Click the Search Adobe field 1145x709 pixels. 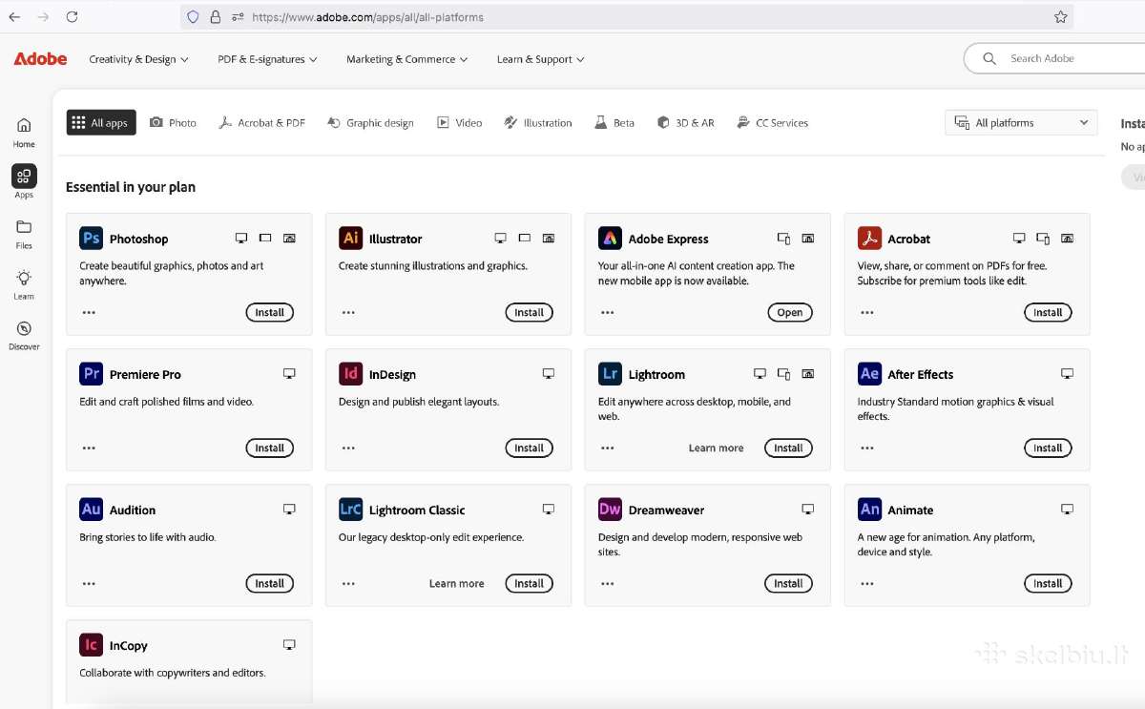(x=1054, y=58)
